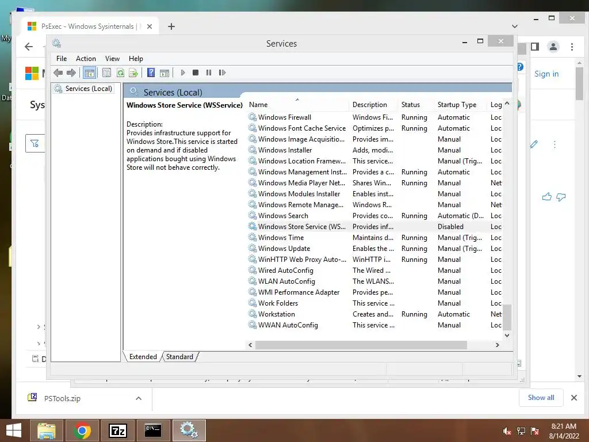Click the services list vertical scrollbar thumb

(x=507, y=317)
